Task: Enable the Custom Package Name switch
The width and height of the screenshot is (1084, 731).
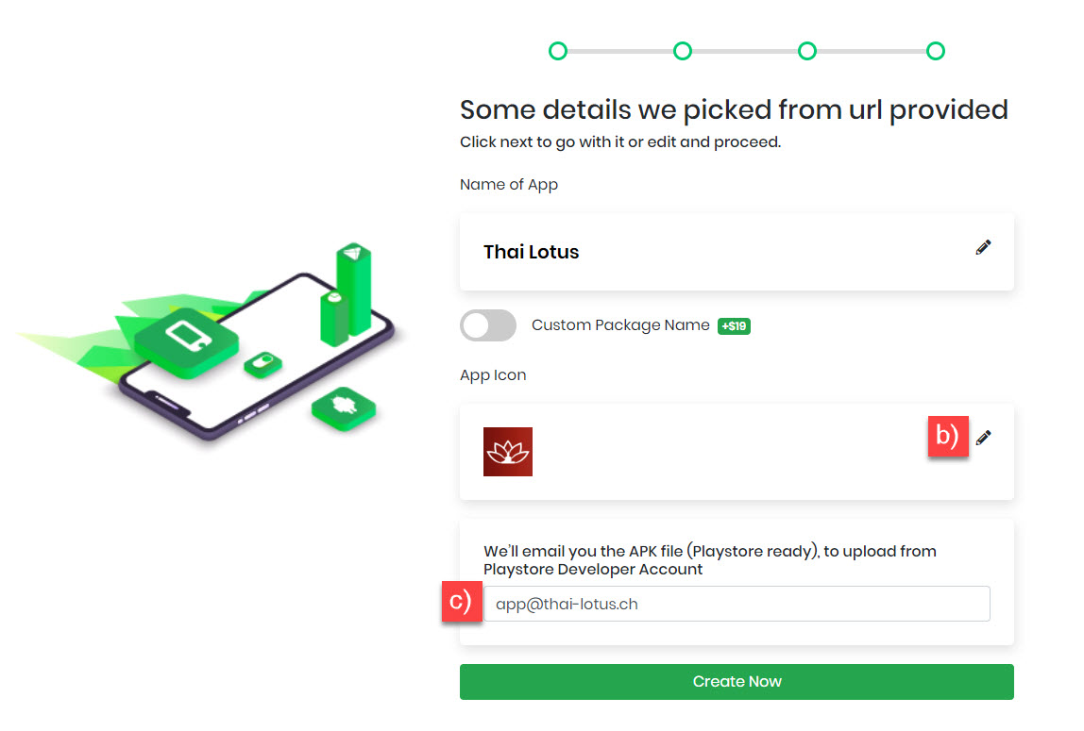Action: 488,325
